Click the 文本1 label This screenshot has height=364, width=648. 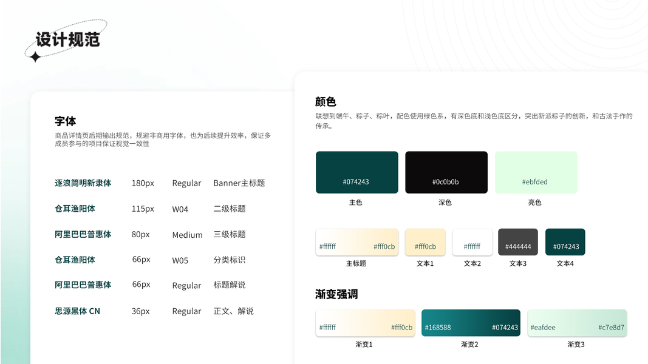(x=425, y=263)
